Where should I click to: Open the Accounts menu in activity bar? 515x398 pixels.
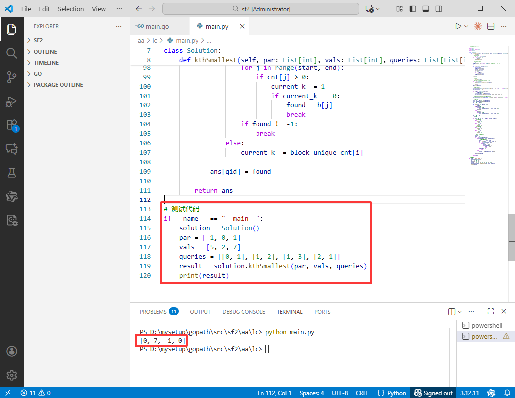(x=12, y=351)
